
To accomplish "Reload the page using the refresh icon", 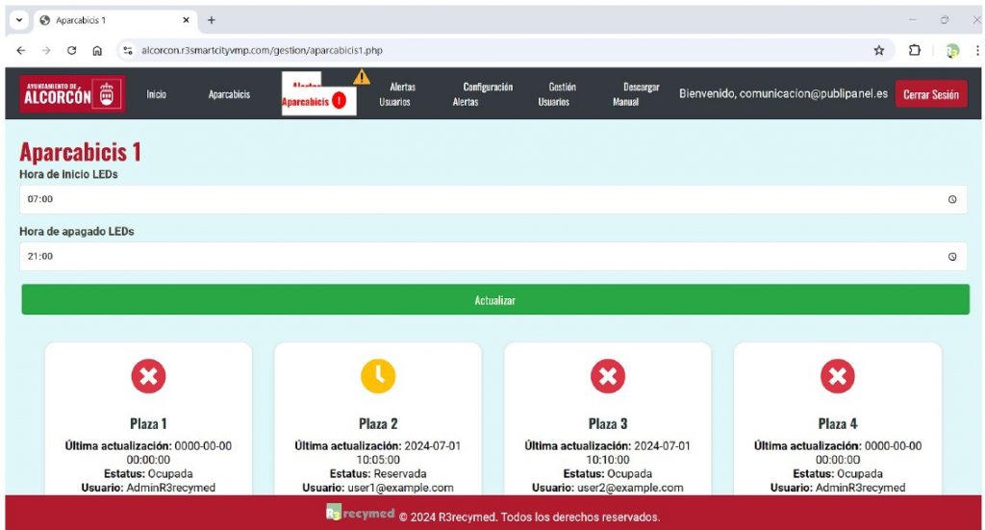I will 71,51.
